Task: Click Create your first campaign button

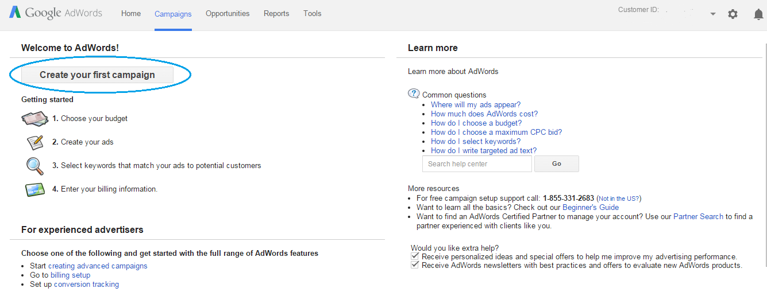Action: click(97, 75)
